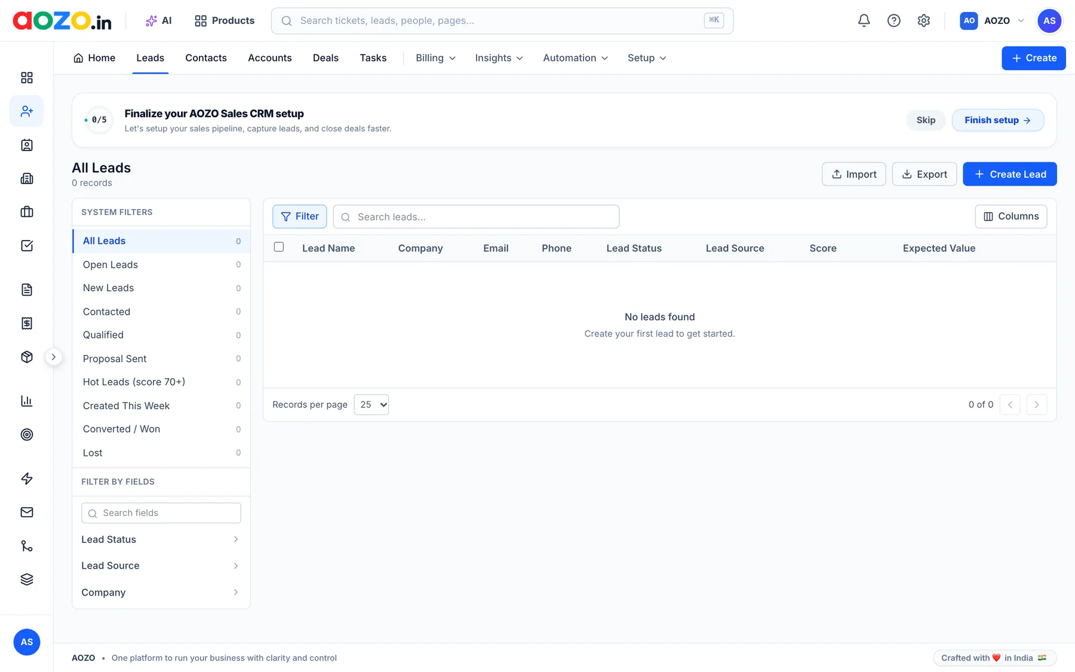Open the dashboard grid icon in sidebar
The height and width of the screenshot is (672, 1075).
27,78
